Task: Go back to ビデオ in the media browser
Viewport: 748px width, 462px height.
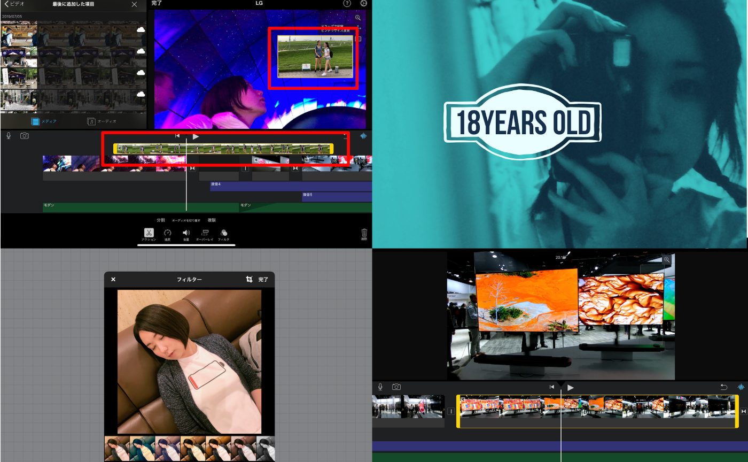Action: pyautogui.click(x=14, y=4)
